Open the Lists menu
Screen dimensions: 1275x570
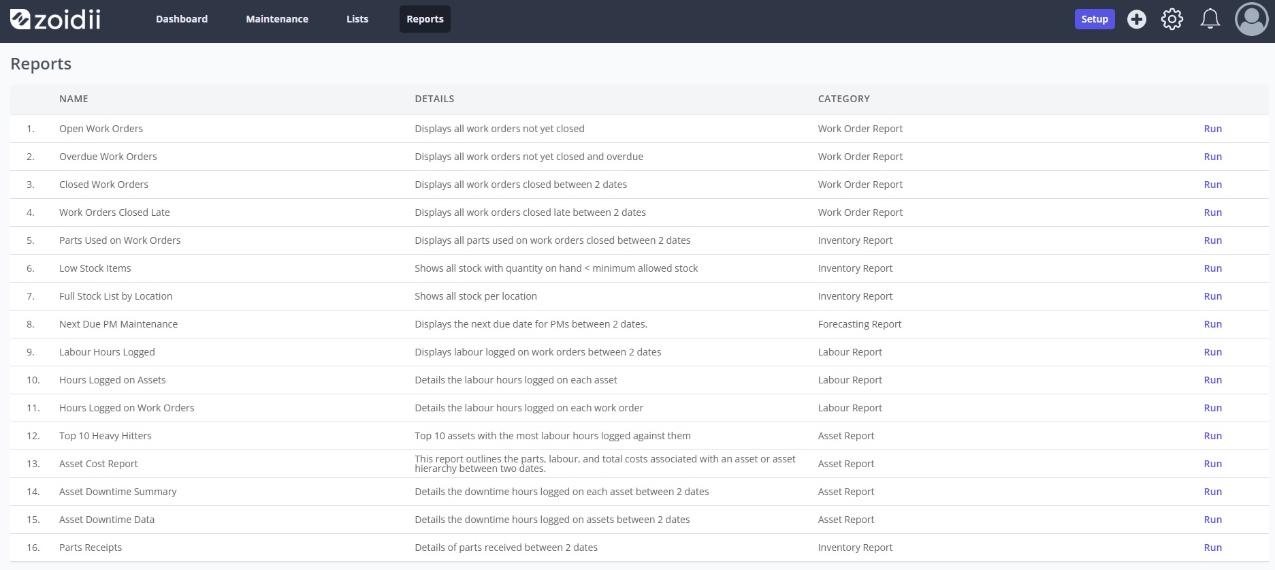coord(357,19)
